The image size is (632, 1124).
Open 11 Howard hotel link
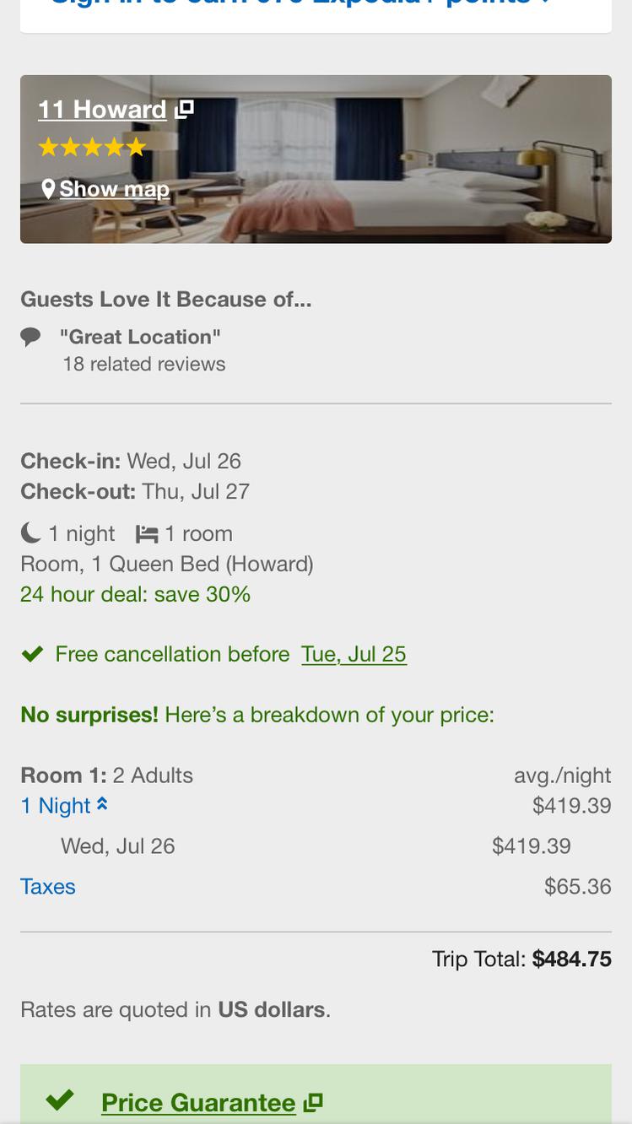pyautogui.click(x=102, y=110)
